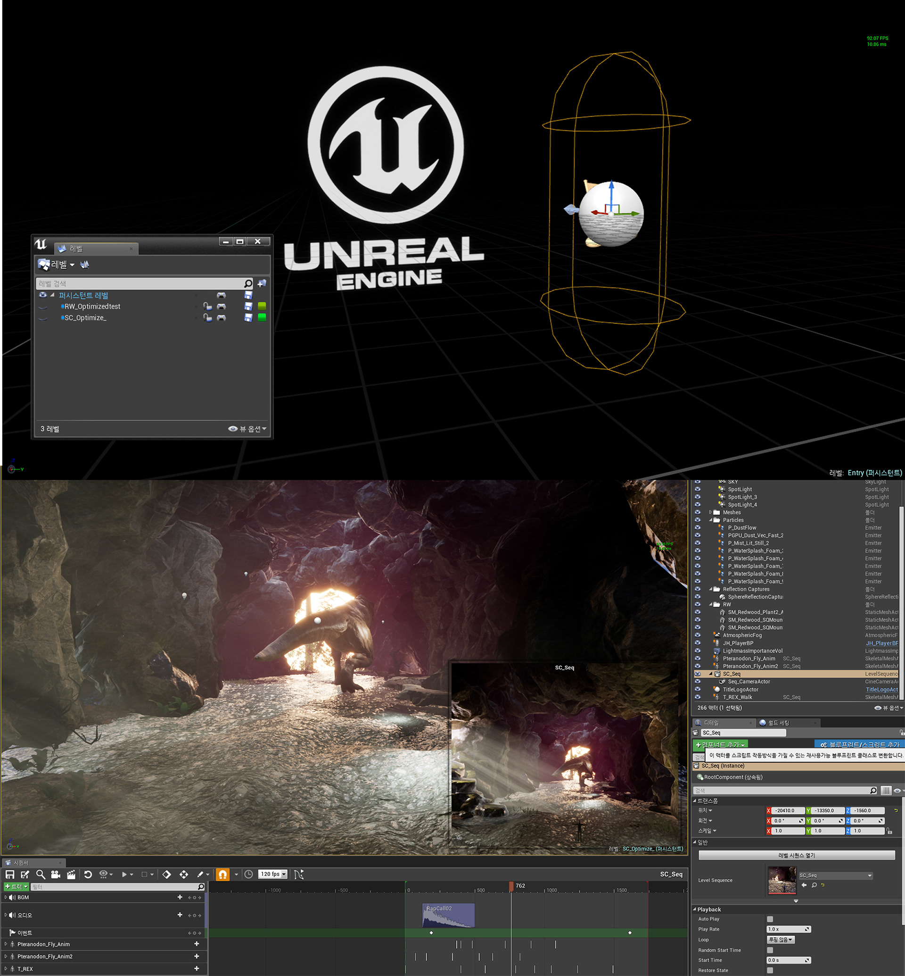Click the four-diamond key group icon in sequencer
Screen dimensions: 905x976
[184, 874]
